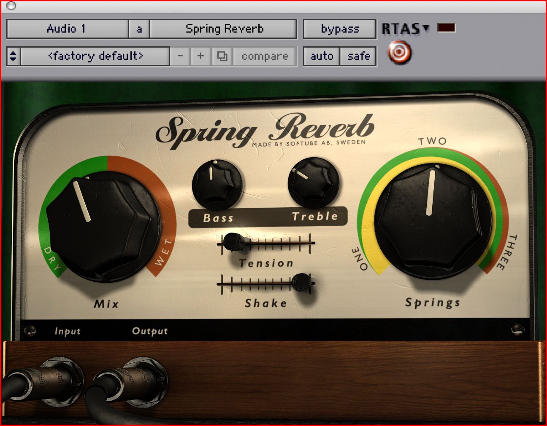Viewport: 547px width, 426px height.
Task: Click the window close button at top-left
Action: (x=11, y=5)
